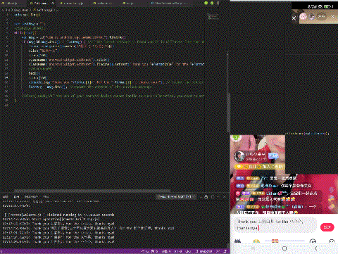Open the viewer count pill
Screen dimensions: 338x254
[322, 16]
